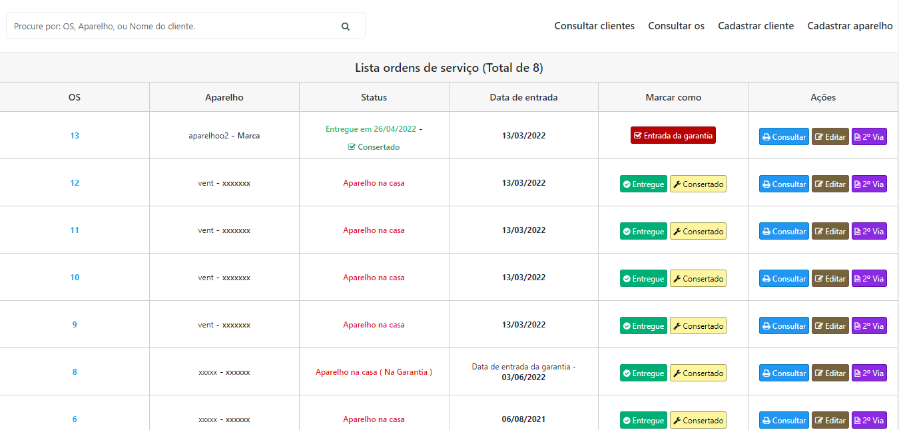Viewport: 899px width, 430px height.
Task: Open Consultar clientes menu item
Action: click(x=594, y=26)
